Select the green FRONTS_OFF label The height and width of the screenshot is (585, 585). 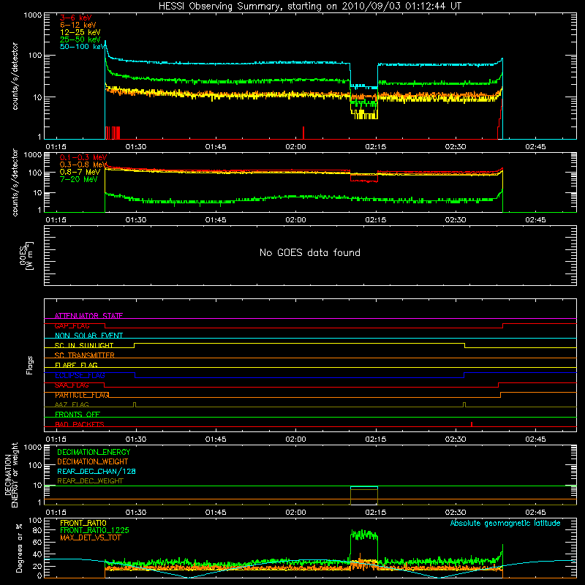point(78,414)
